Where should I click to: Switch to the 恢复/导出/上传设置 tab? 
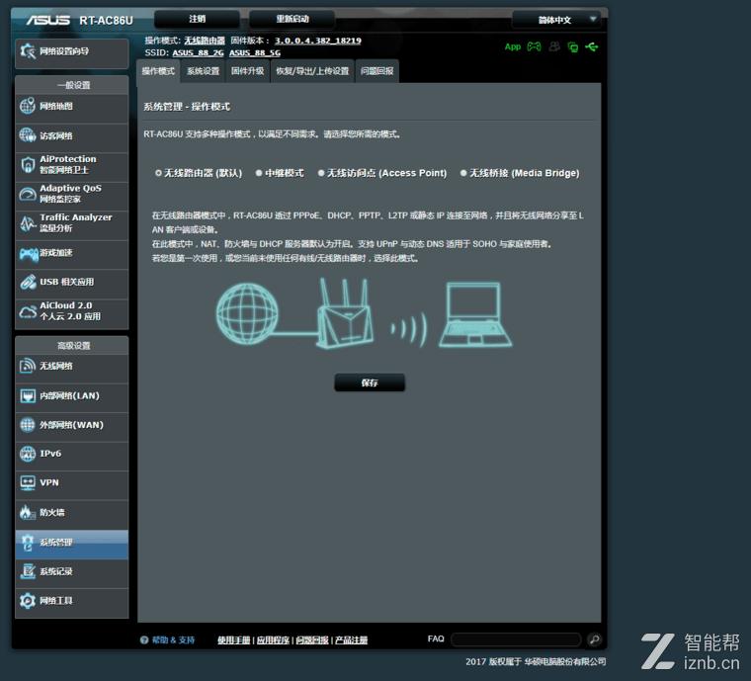coord(312,71)
